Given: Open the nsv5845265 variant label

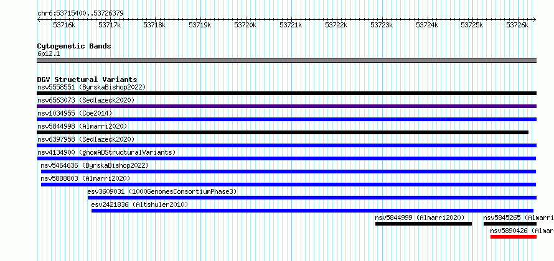Looking at the screenshot, I should tap(519, 217).
